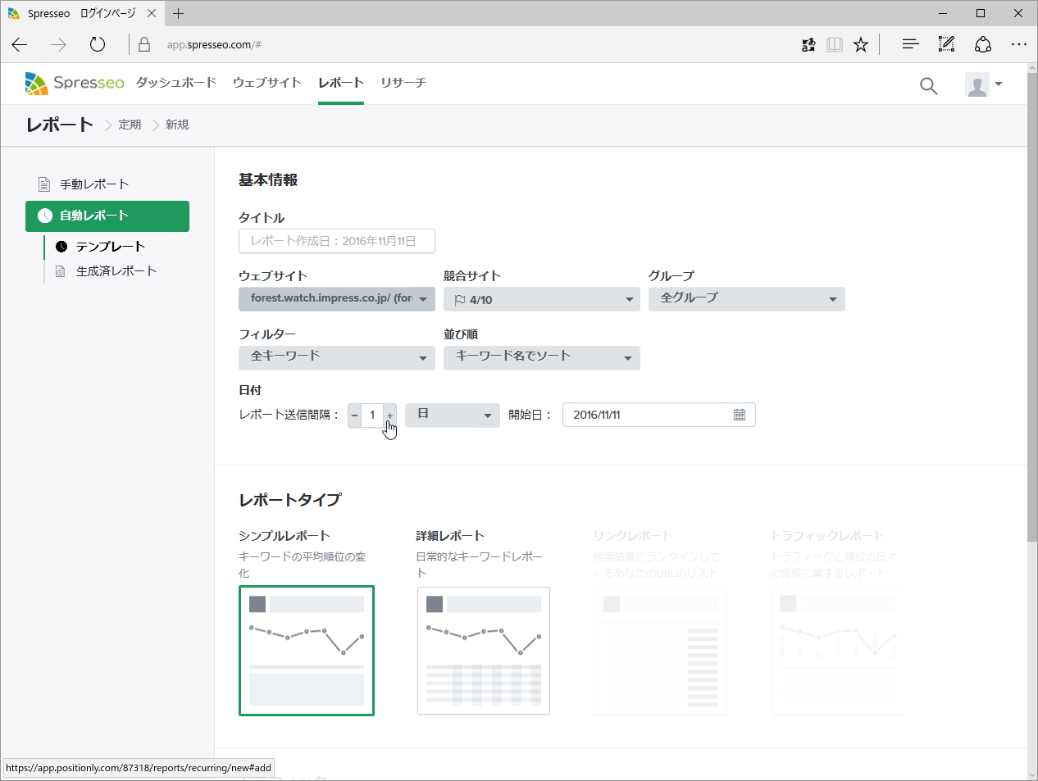Viewport: 1038px width, 781px height.
Task: Increase report interval with plus
Action: pyautogui.click(x=390, y=415)
